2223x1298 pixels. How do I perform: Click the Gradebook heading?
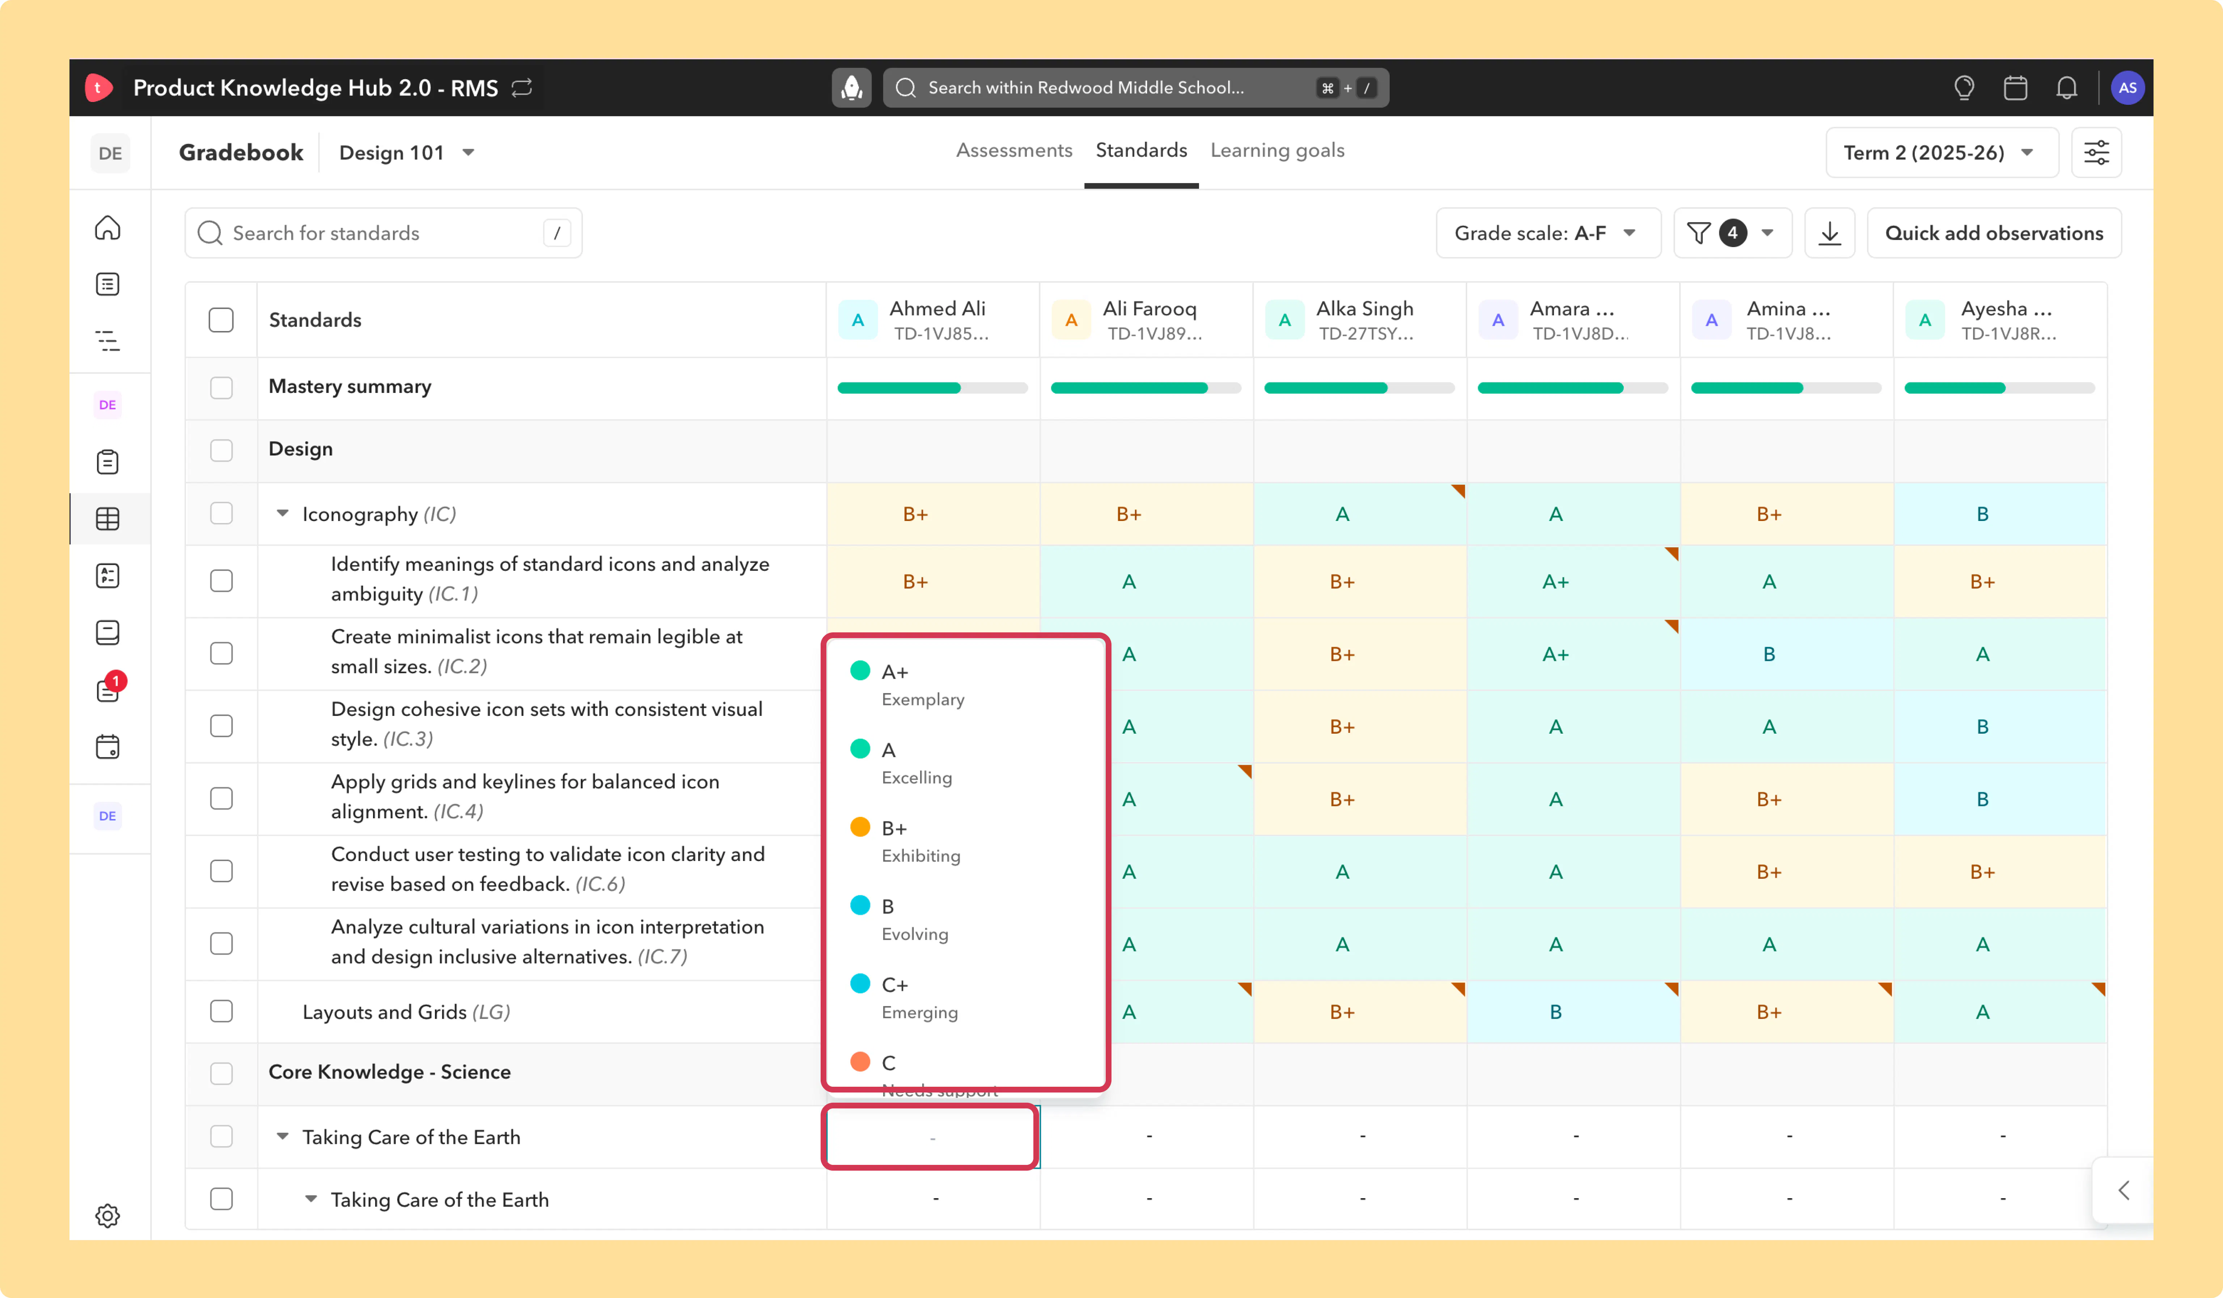[x=241, y=153]
